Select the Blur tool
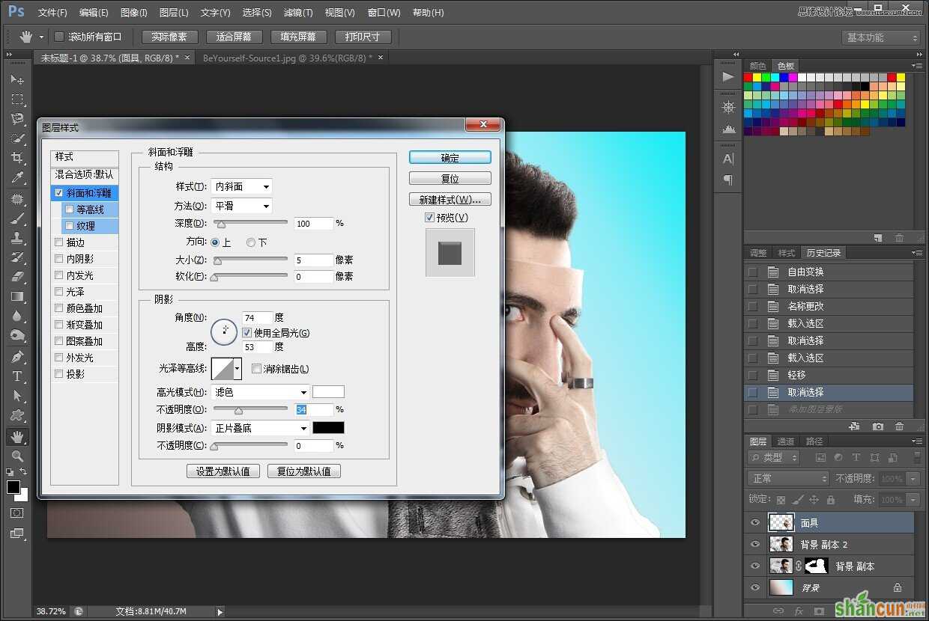Viewport: 929px width, 621px height. [x=16, y=316]
